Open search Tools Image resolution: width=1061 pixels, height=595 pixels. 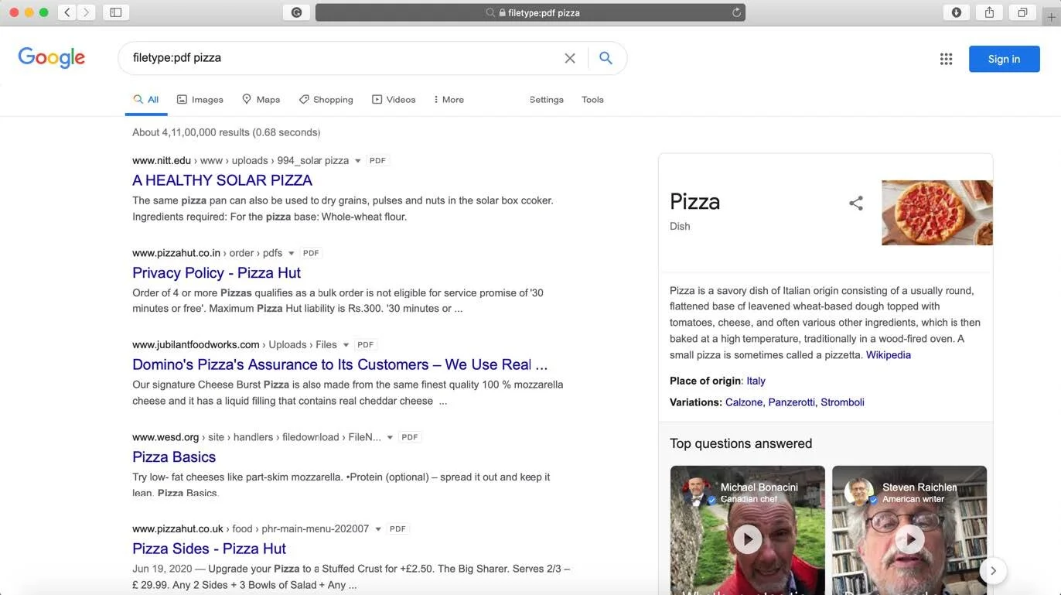coord(592,100)
